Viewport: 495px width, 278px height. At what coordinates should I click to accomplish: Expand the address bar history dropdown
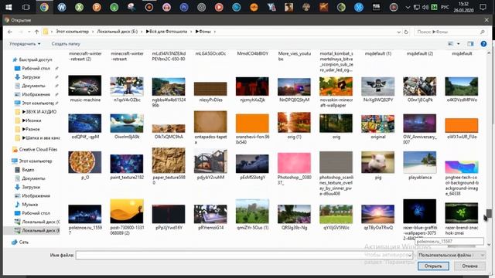click(x=399, y=32)
